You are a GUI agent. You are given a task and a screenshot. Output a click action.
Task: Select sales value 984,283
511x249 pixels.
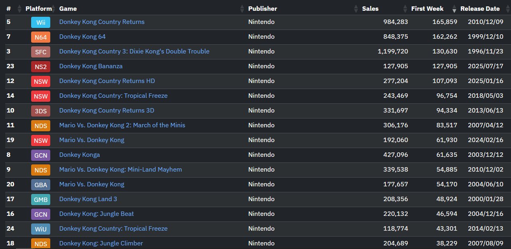coord(395,22)
